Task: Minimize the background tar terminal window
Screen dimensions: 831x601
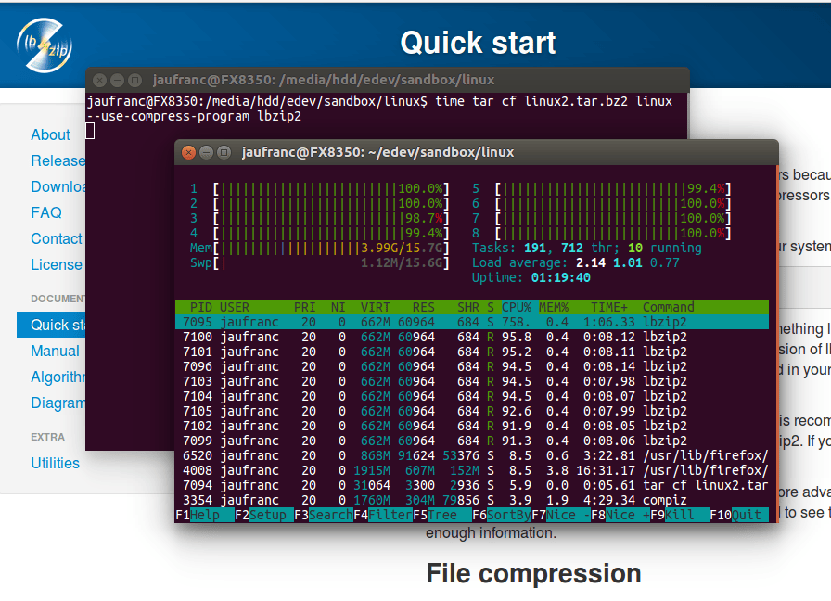Action: tap(117, 80)
